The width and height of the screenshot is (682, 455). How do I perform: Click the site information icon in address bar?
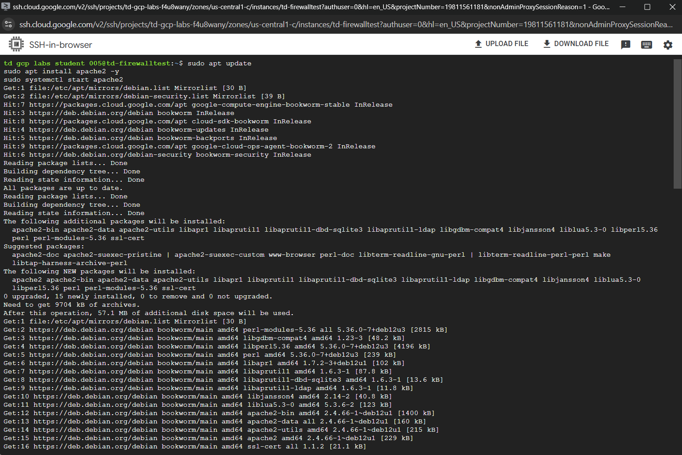(x=8, y=25)
